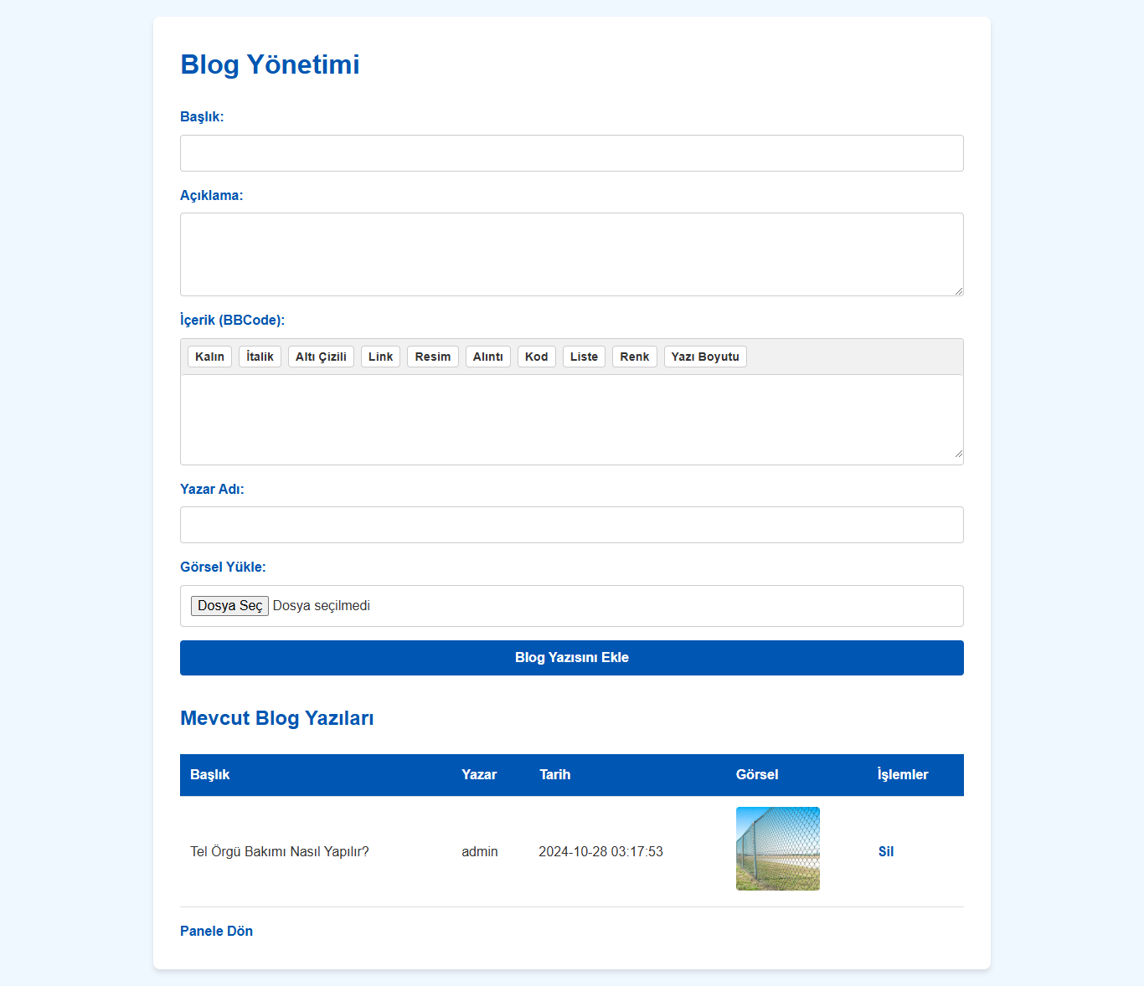Insert a Kod code block

click(536, 357)
